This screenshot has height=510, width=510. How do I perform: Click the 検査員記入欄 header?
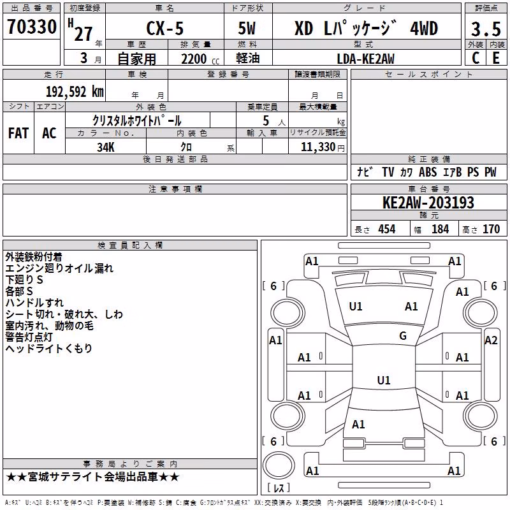pyautogui.click(x=130, y=245)
